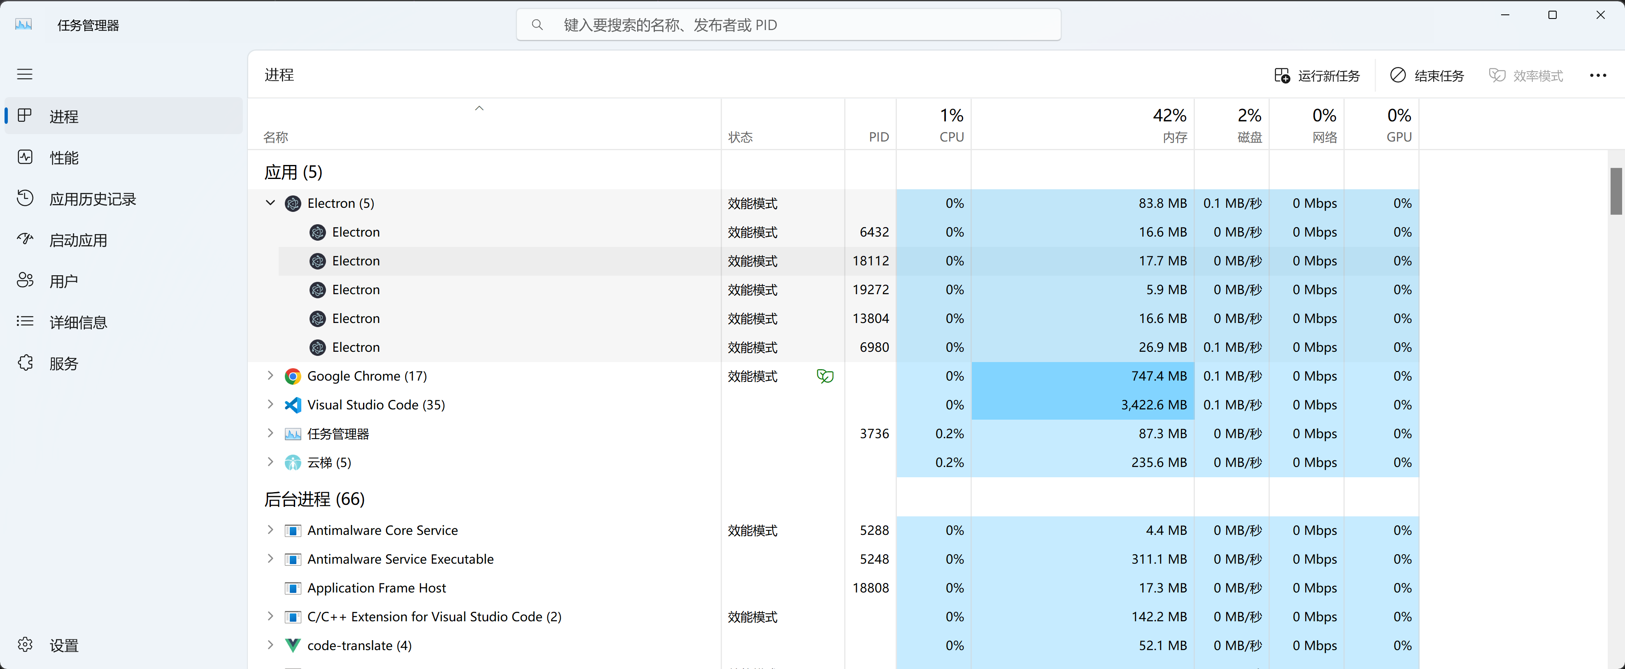
Task: Expand the Google Chrome (17) group
Action: pyautogui.click(x=270, y=376)
